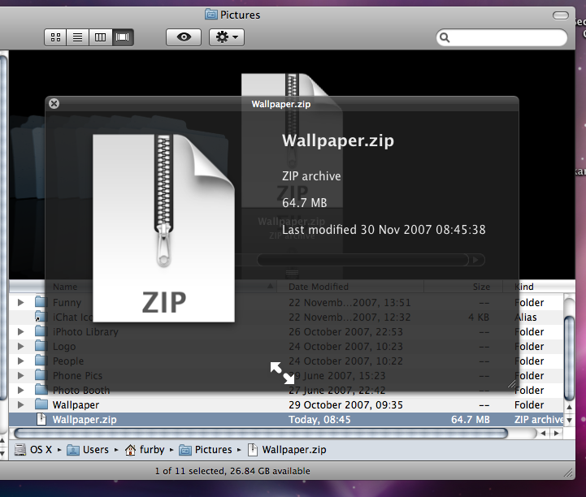Click Wallpaper.zip in the path bar
The image size is (586, 497).
tap(287, 450)
